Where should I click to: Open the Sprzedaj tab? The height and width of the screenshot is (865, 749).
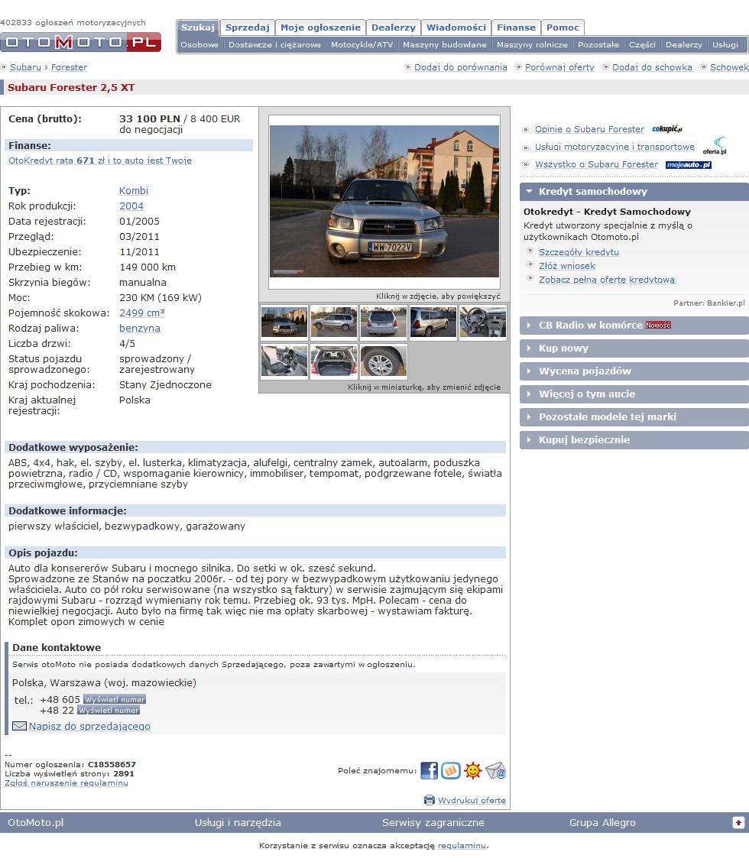pyautogui.click(x=248, y=28)
